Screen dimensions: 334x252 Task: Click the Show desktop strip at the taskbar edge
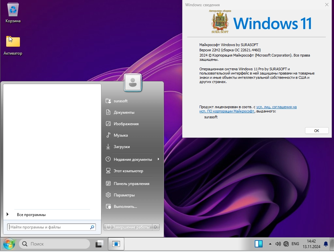pyautogui.click(x=332, y=244)
